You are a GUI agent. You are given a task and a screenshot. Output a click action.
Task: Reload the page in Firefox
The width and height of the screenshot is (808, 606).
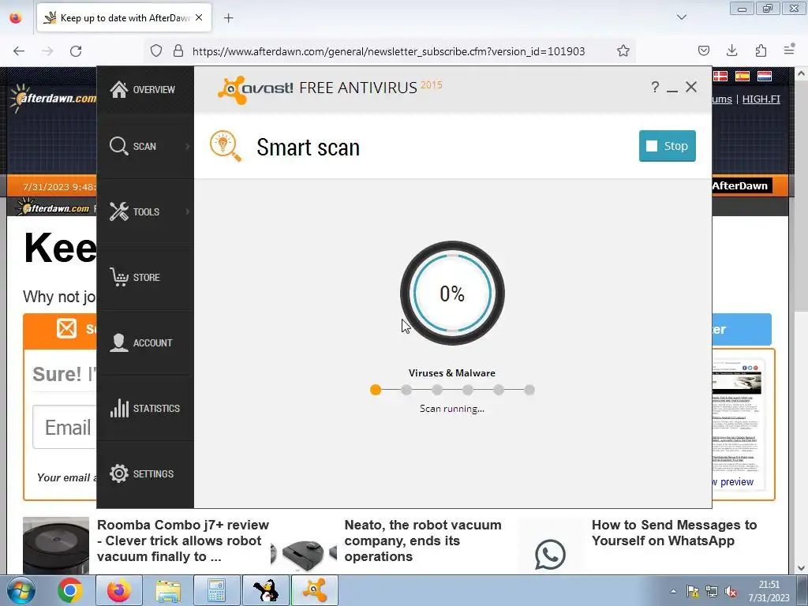tap(76, 51)
